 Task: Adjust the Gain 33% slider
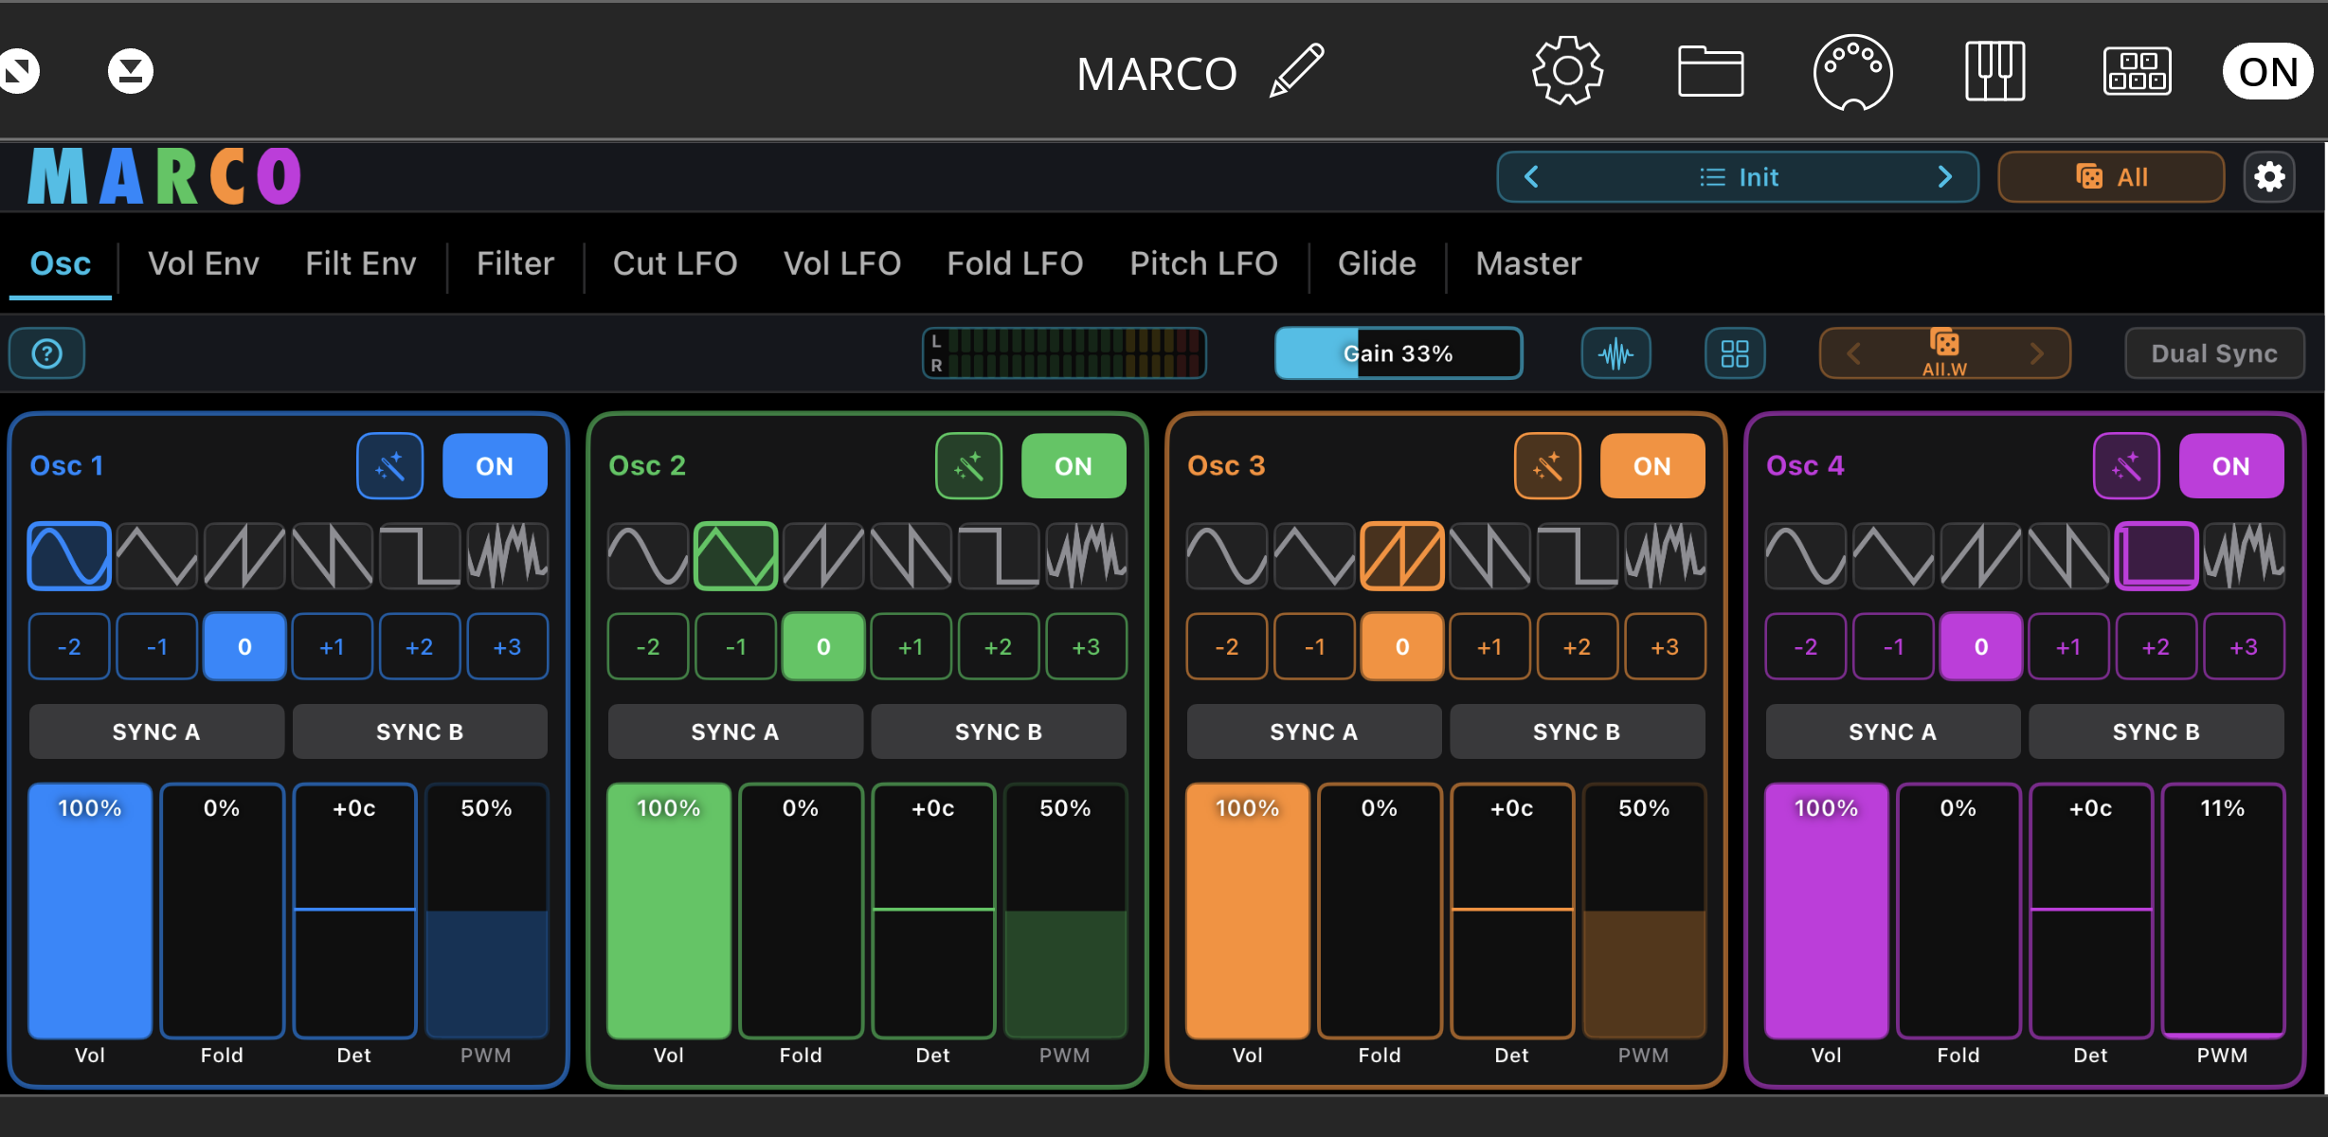pos(1399,353)
